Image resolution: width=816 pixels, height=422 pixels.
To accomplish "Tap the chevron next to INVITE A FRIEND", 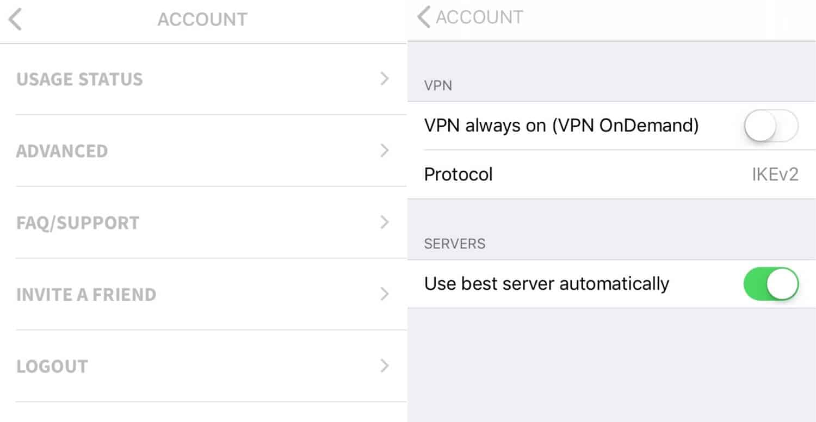I will click(385, 294).
